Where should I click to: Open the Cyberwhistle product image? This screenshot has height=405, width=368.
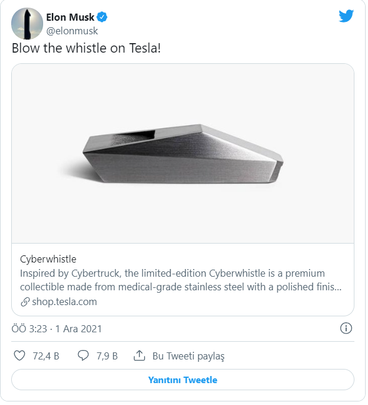[x=183, y=154]
